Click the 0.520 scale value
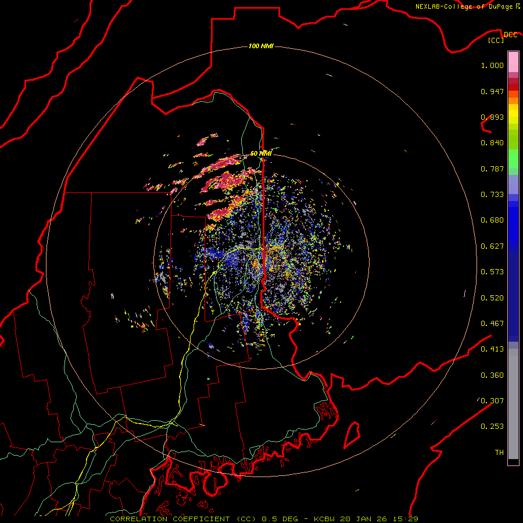The width and height of the screenshot is (523, 523). (492, 298)
